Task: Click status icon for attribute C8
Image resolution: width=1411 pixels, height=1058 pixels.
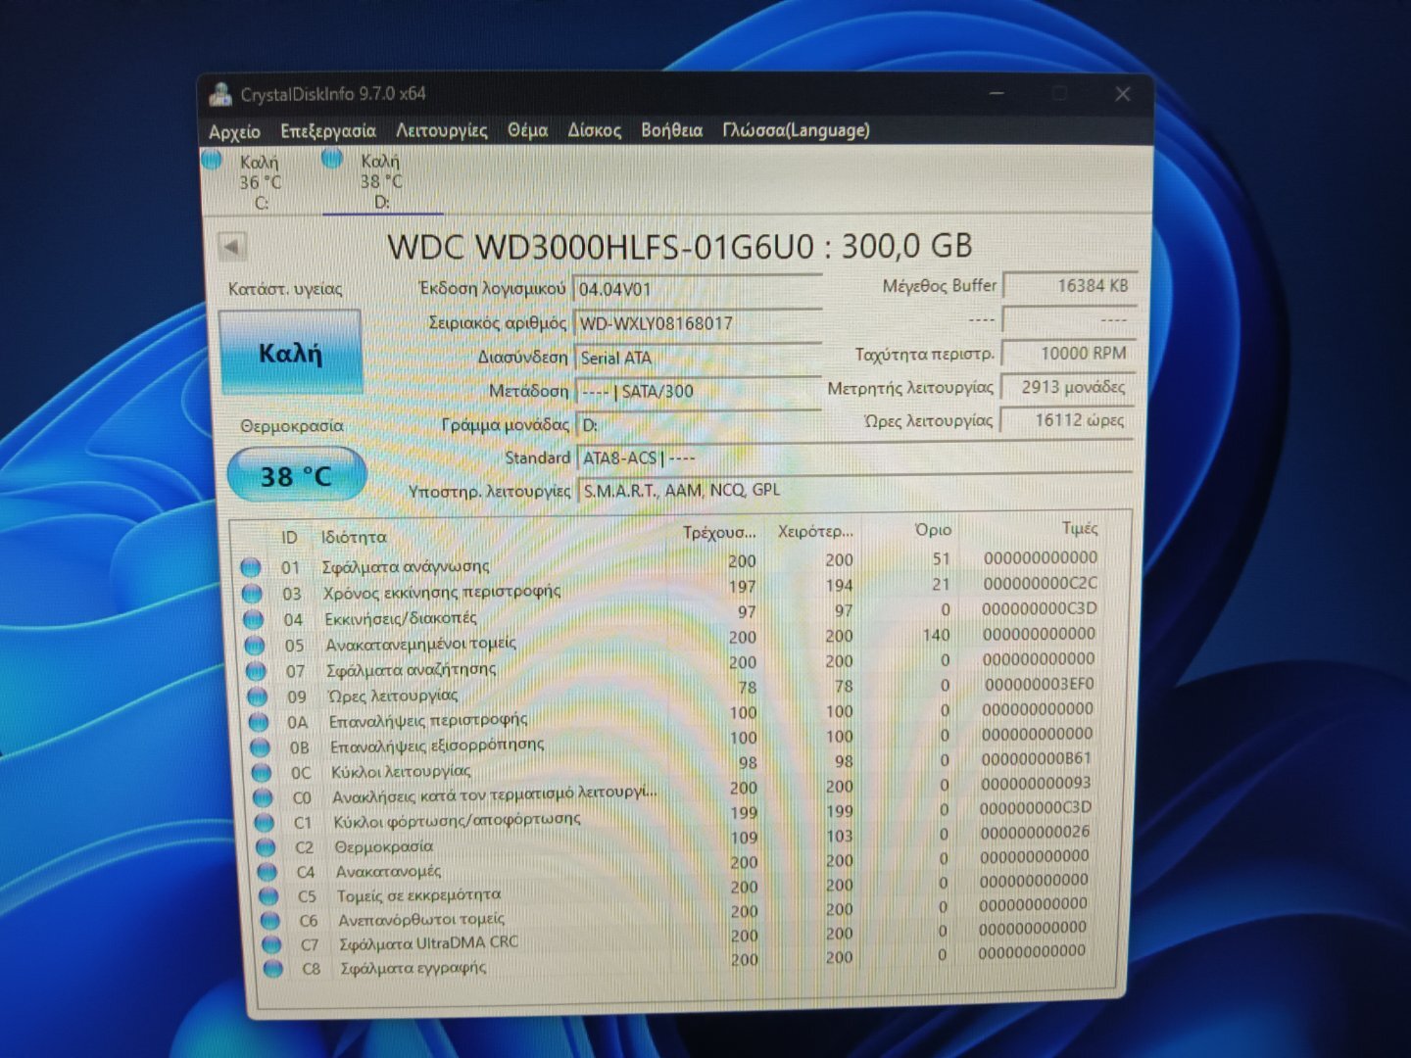Action: (273, 969)
